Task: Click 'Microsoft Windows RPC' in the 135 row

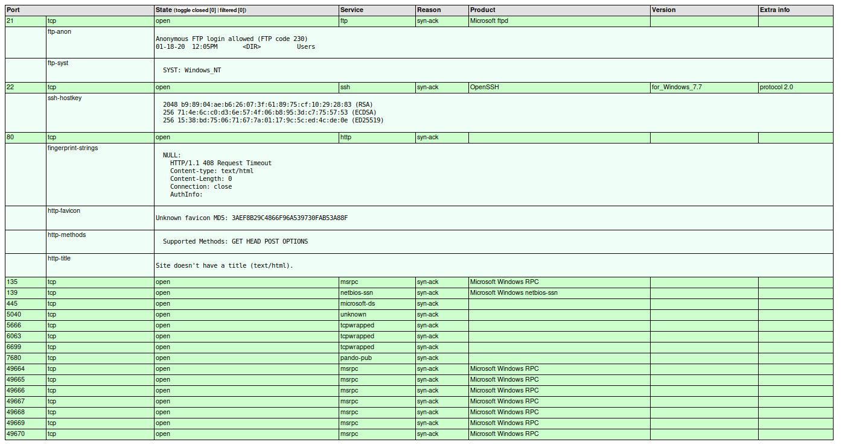Action: [505, 282]
